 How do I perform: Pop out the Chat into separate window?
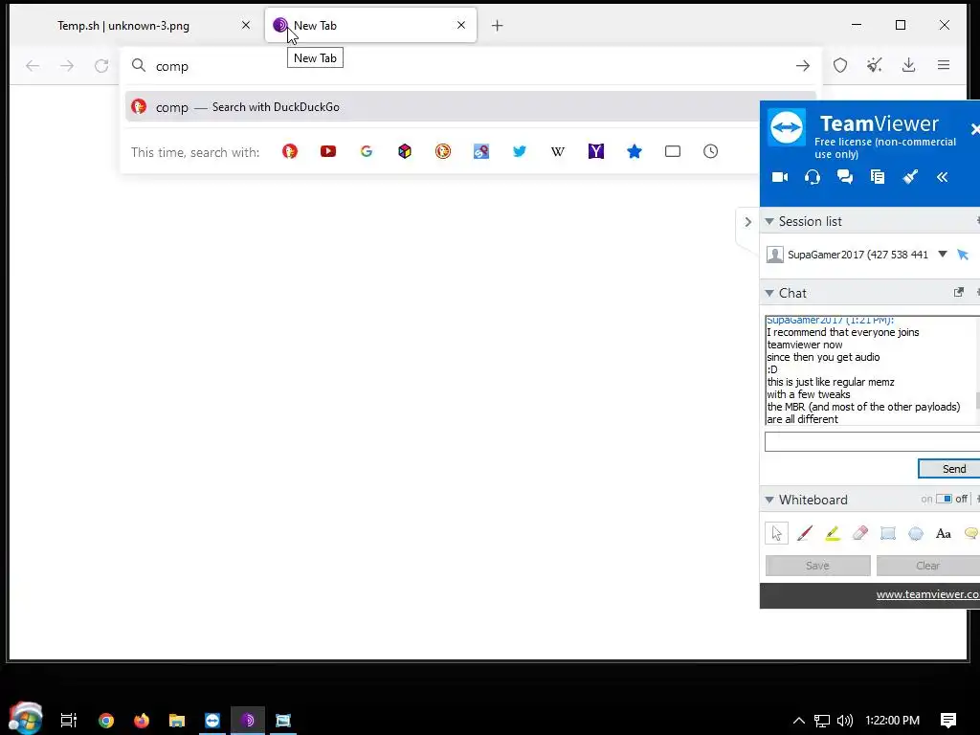coord(959,292)
